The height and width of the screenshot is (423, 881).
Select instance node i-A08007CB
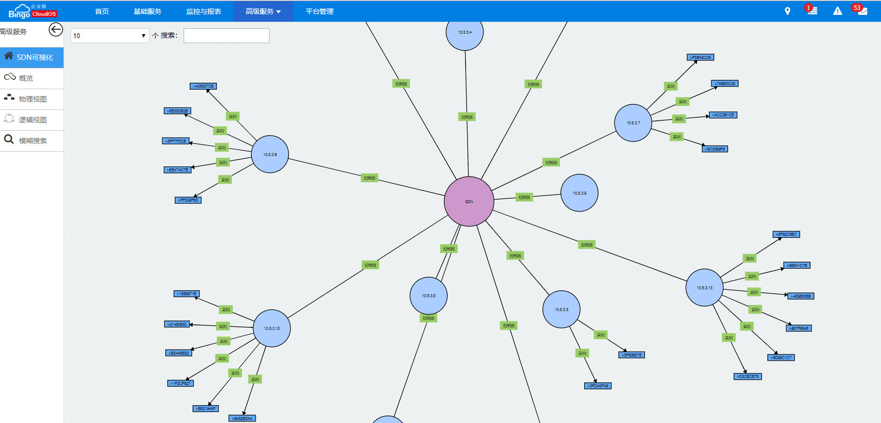(203, 86)
